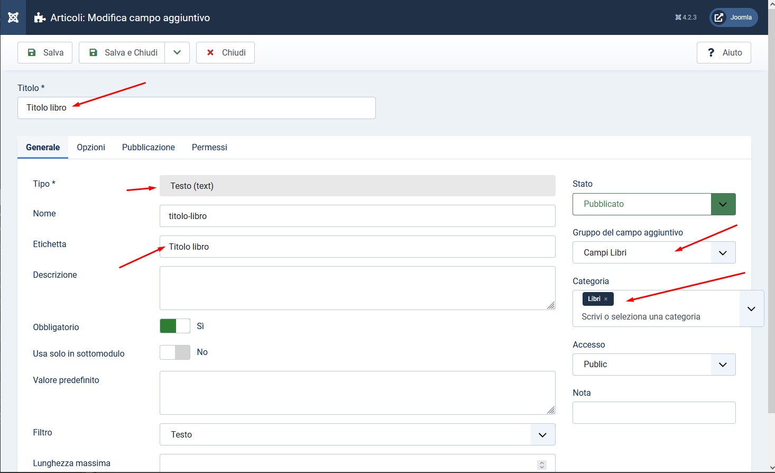Remove the Libri category tag
The height and width of the screenshot is (473, 775).
click(x=606, y=299)
